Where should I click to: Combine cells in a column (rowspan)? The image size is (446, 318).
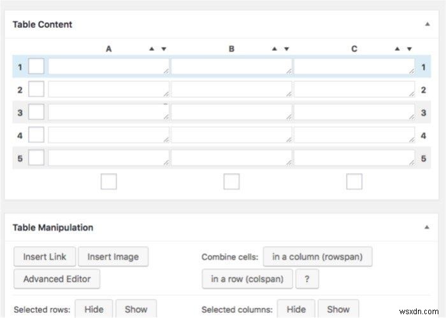pyautogui.click(x=317, y=257)
